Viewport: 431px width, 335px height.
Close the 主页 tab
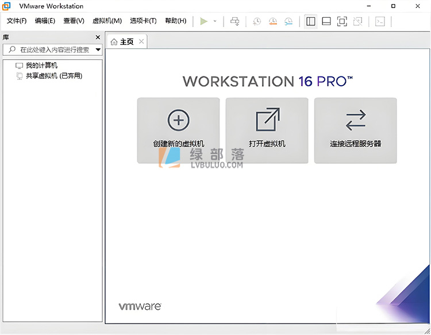click(x=141, y=41)
